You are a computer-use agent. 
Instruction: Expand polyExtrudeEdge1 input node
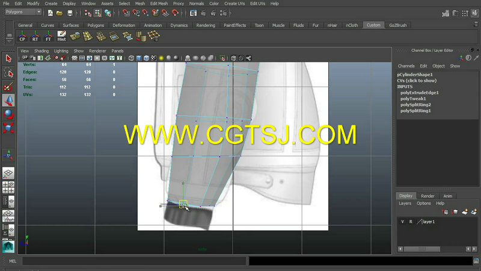[x=419, y=93]
